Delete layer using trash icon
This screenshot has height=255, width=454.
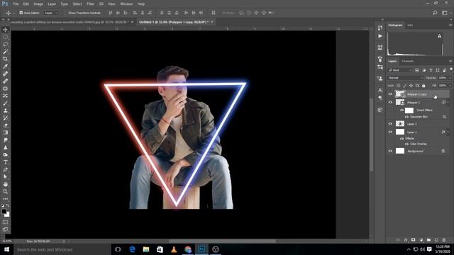(444, 240)
